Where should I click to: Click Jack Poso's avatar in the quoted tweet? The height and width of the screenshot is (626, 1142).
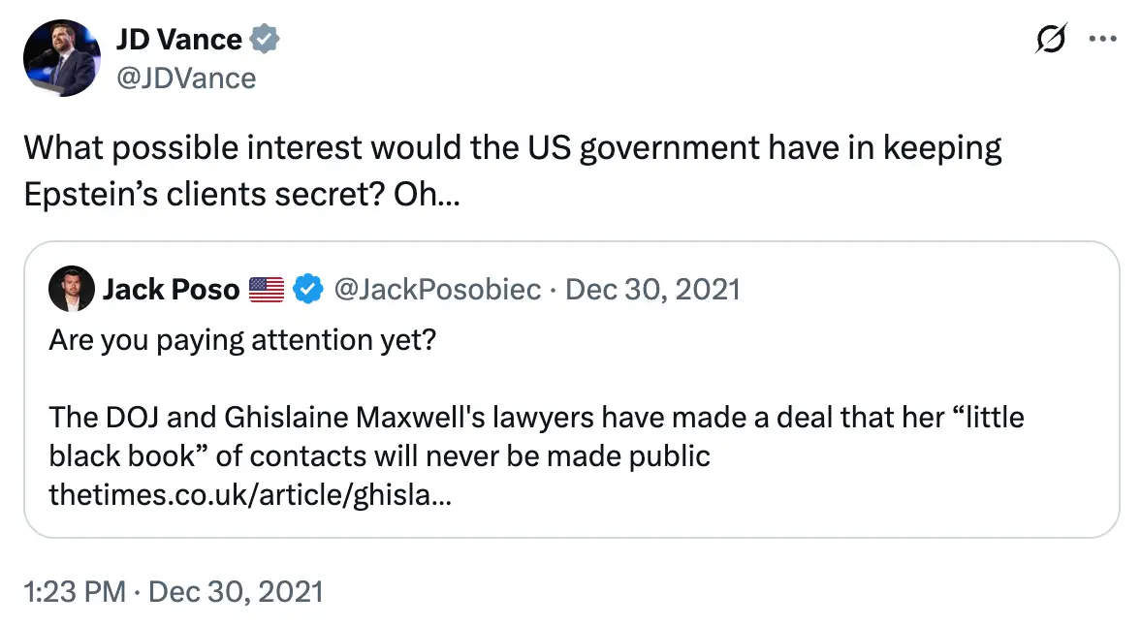(72, 289)
